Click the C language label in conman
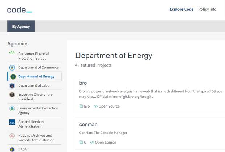225x152 pixels. 85,143
